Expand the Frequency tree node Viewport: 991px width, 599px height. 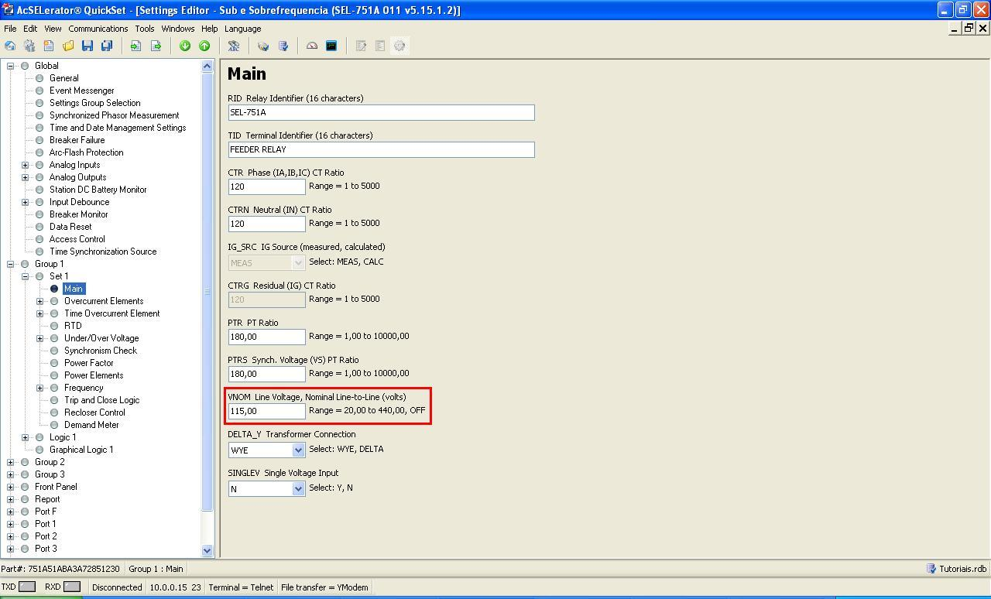tap(39, 388)
